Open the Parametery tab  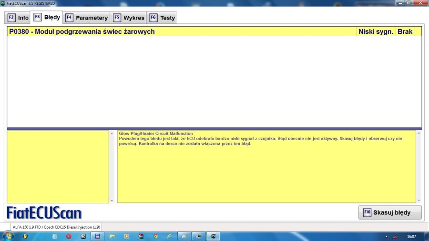pyautogui.click(x=87, y=18)
